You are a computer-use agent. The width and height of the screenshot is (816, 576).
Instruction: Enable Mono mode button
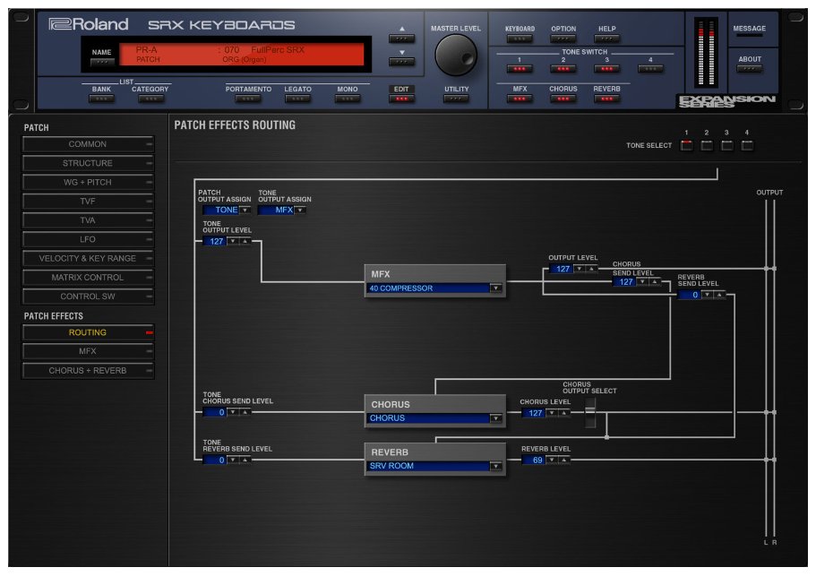[348, 99]
